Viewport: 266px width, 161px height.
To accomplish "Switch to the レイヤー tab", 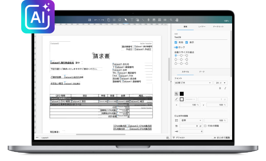I will [202, 27].
